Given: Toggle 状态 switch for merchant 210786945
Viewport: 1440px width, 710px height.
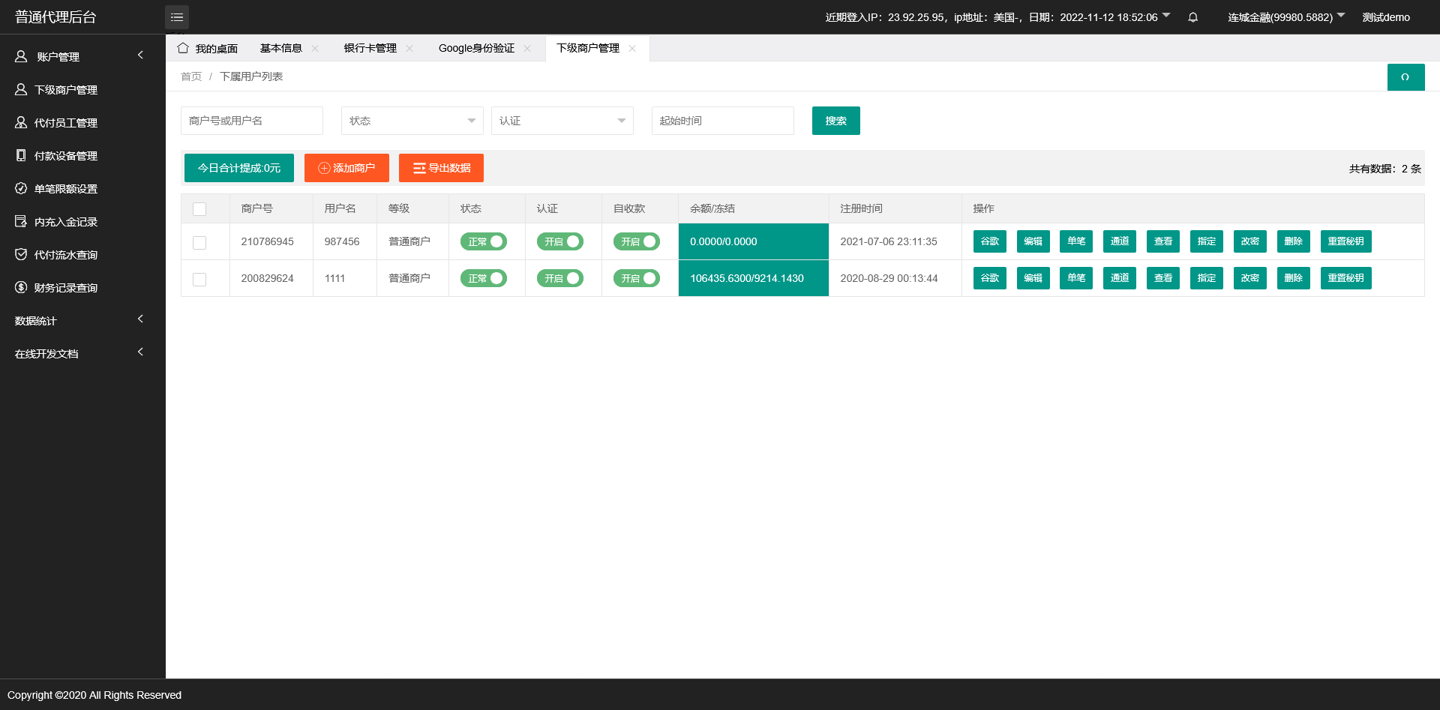Looking at the screenshot, I should pos(483,241).
